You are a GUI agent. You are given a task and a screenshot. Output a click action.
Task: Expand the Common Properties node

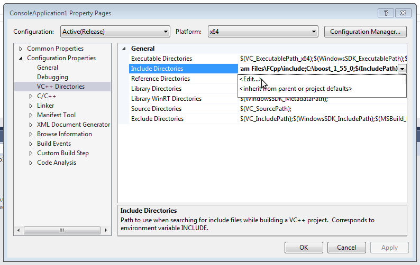(x=21, y=49)
